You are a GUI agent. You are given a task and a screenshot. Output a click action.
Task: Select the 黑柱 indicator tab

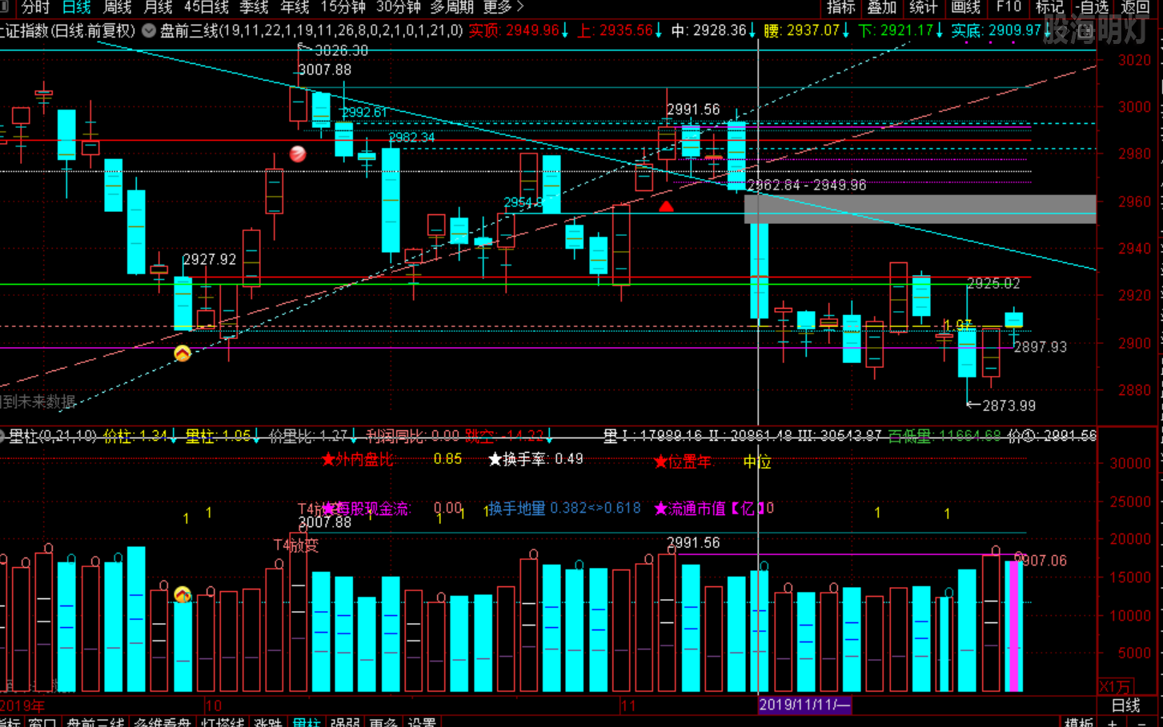coord(307,722)
